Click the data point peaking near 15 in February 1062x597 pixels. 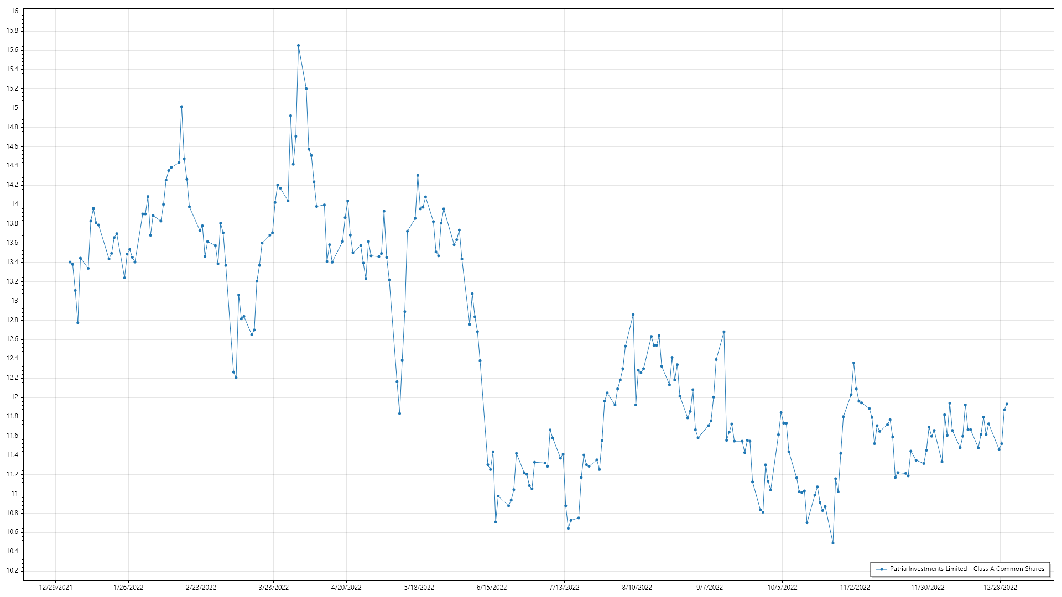coord(181,107)
